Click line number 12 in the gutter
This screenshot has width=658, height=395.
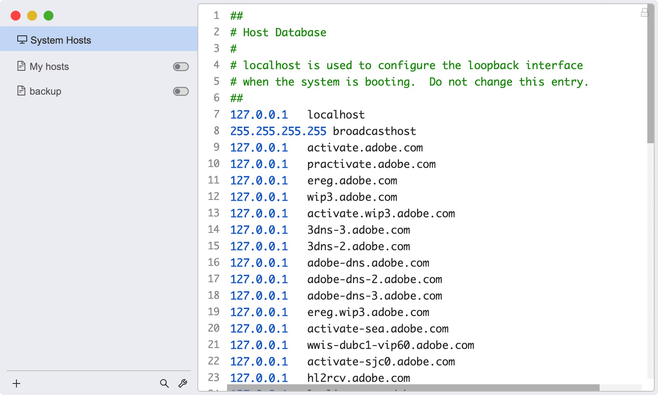tap(213, 197)
